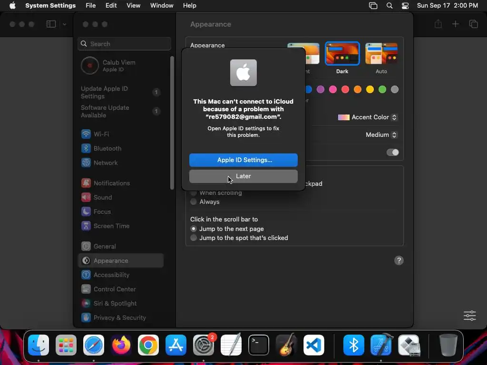Launch Finder from the Dock

(x=39, y=345)
